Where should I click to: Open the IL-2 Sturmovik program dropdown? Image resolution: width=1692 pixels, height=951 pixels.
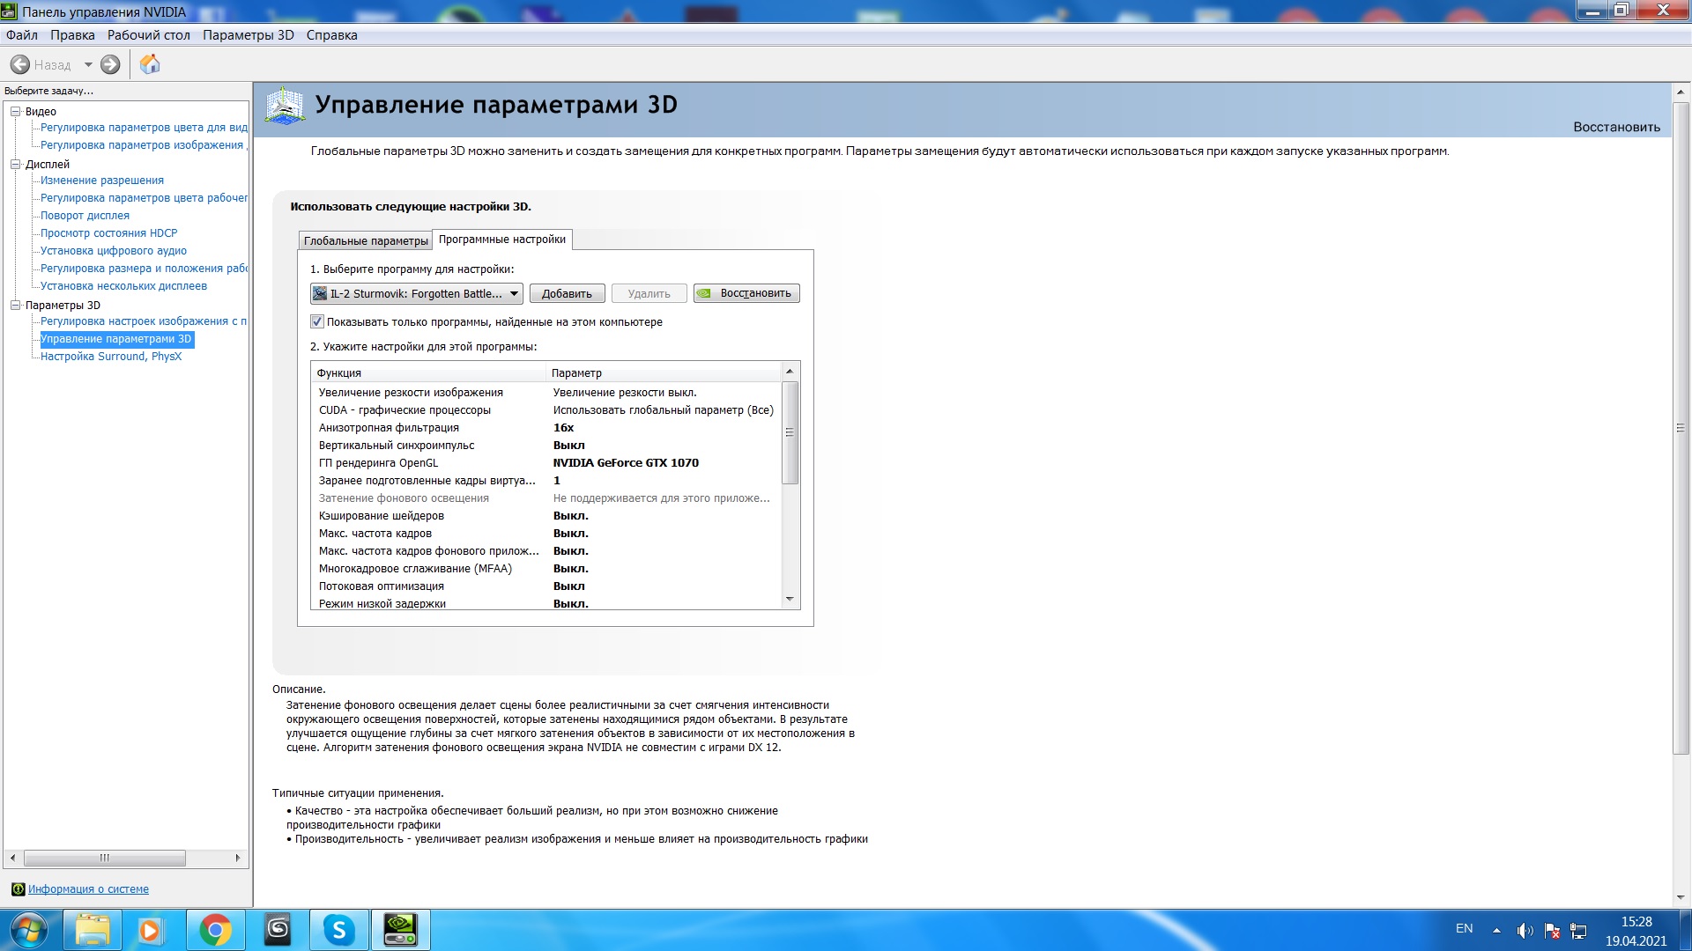click(417, 293)
